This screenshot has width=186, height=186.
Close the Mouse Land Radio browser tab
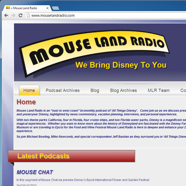point(47,8)
